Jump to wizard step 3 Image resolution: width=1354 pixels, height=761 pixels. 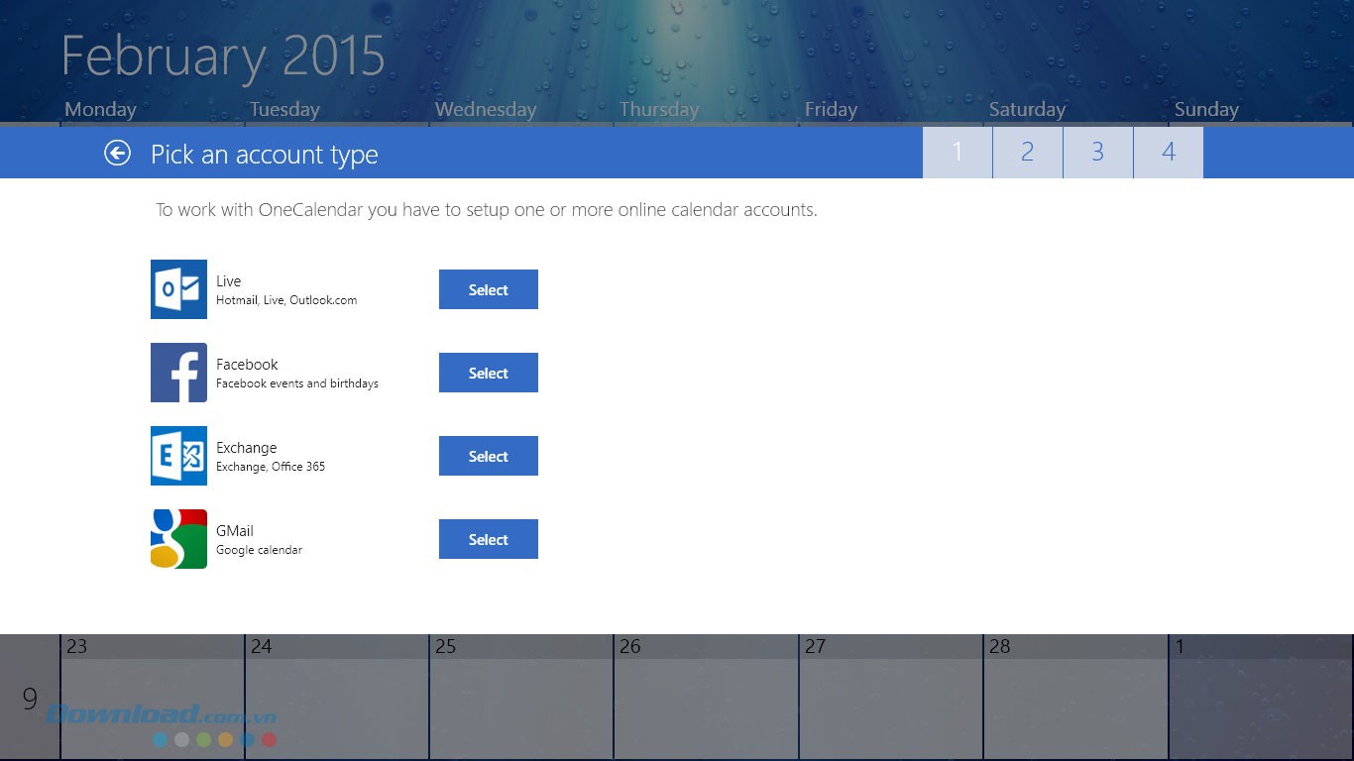(1097, 153)
